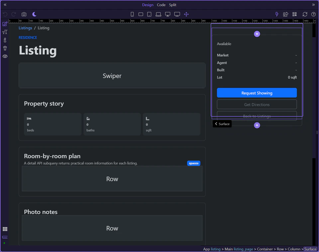Click the accessibility figure icon in the sidebar

(5, 48)
